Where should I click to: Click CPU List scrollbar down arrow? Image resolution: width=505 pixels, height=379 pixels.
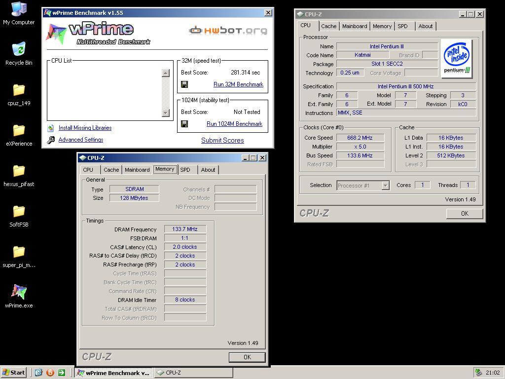point(166,113)
